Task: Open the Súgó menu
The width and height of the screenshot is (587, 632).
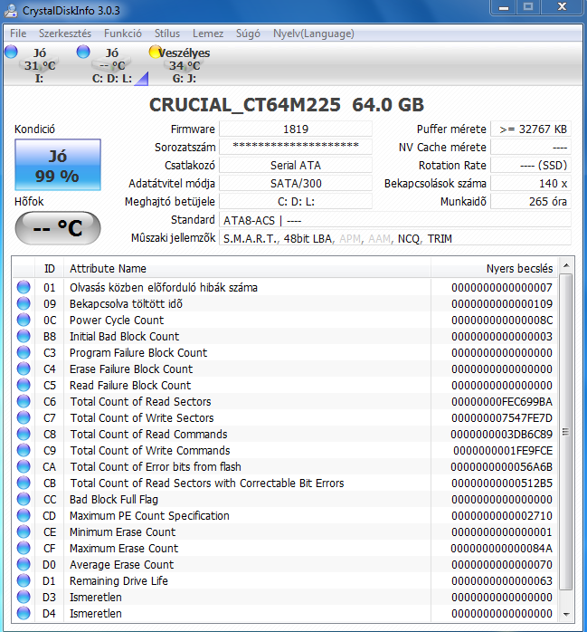Action: pos(248,34)
